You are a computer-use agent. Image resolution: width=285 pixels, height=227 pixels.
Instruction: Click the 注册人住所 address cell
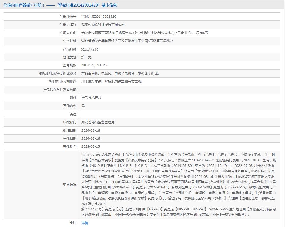click(x=142, y=33)
